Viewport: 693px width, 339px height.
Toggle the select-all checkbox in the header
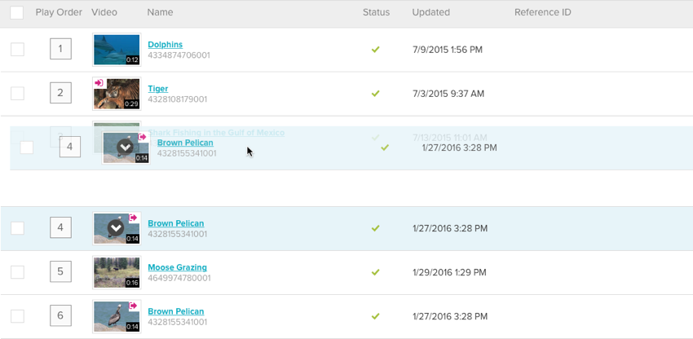(17, 12)
